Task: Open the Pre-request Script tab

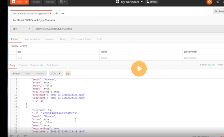Action: 81,39
